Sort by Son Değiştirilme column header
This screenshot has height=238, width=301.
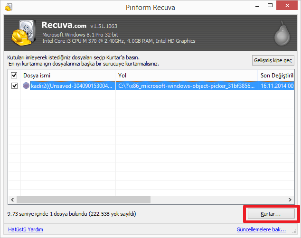[x=276, y=76]
